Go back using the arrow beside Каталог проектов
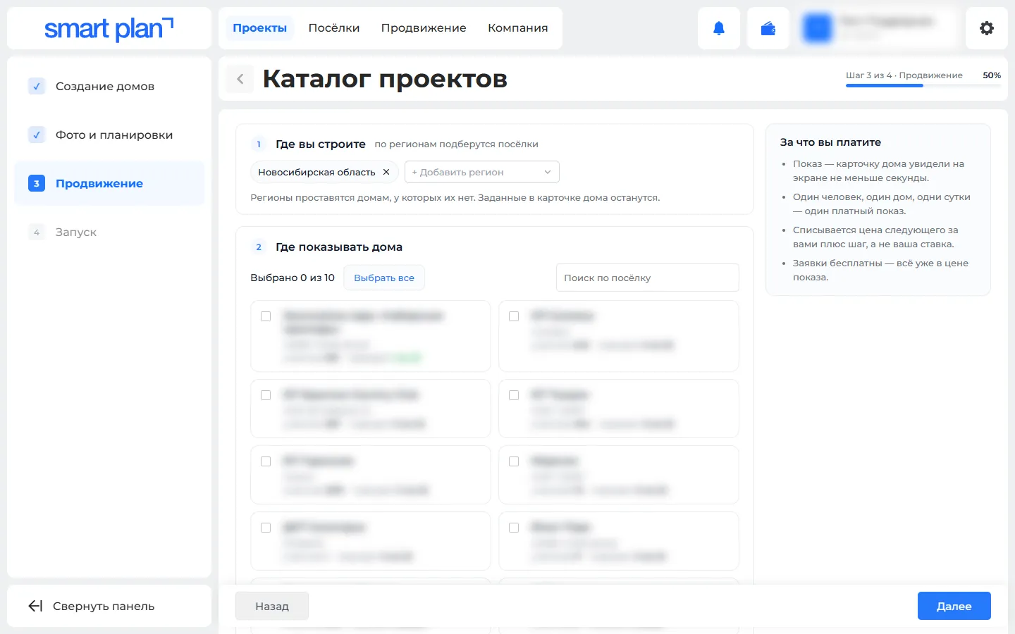The width and height of the screenshot is (1015, 634). tap(240, 79)
